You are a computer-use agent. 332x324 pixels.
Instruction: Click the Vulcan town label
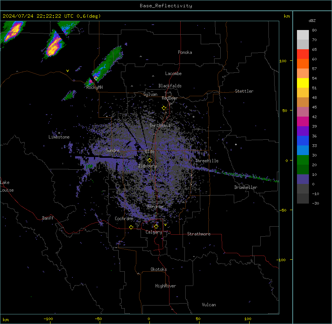pyautogui.click(x=209, y=305)
